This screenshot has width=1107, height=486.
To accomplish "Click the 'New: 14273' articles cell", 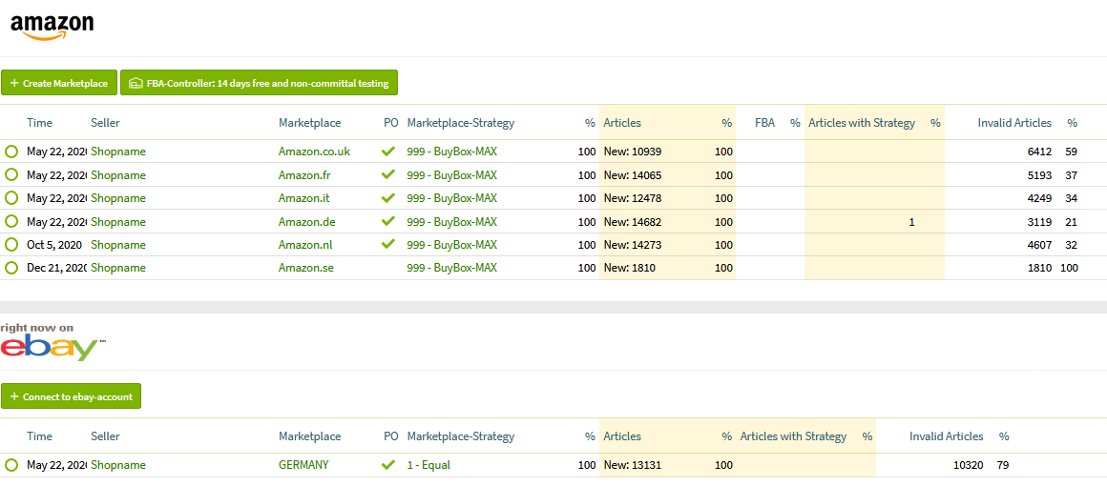I will point(633,245).
